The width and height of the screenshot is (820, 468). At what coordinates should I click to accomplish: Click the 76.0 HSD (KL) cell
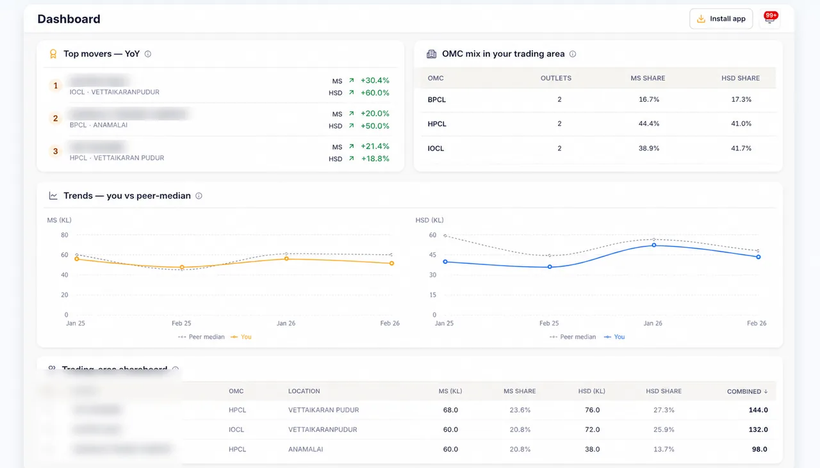click(x=593, y=410)
